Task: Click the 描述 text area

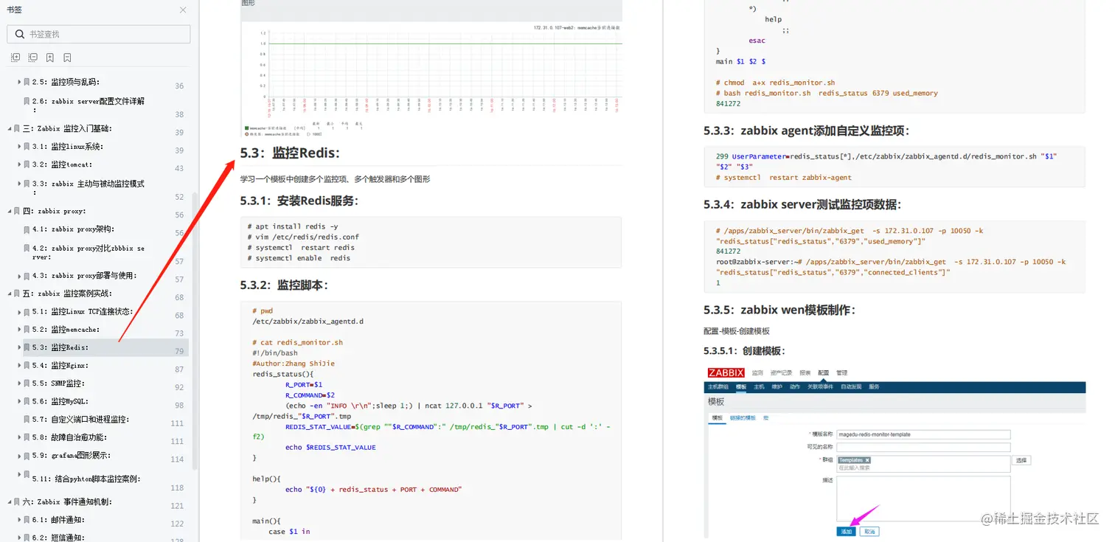Action: 923,499
